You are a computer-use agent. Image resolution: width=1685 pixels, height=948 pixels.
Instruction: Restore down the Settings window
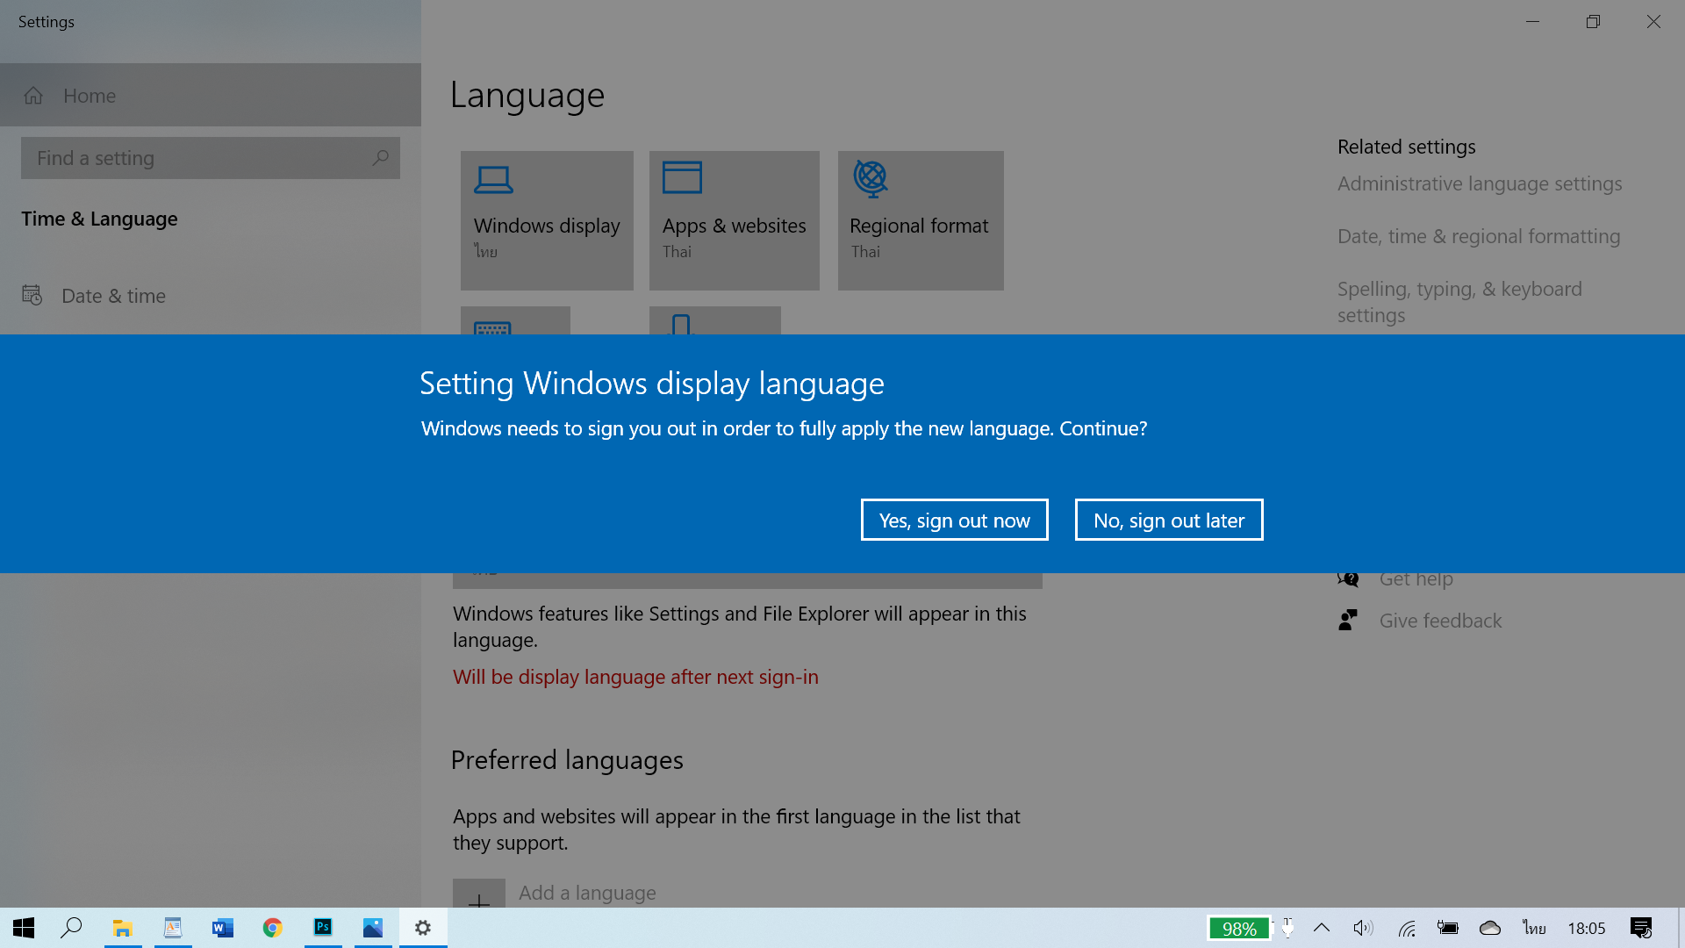click(x=1593, y=21)
